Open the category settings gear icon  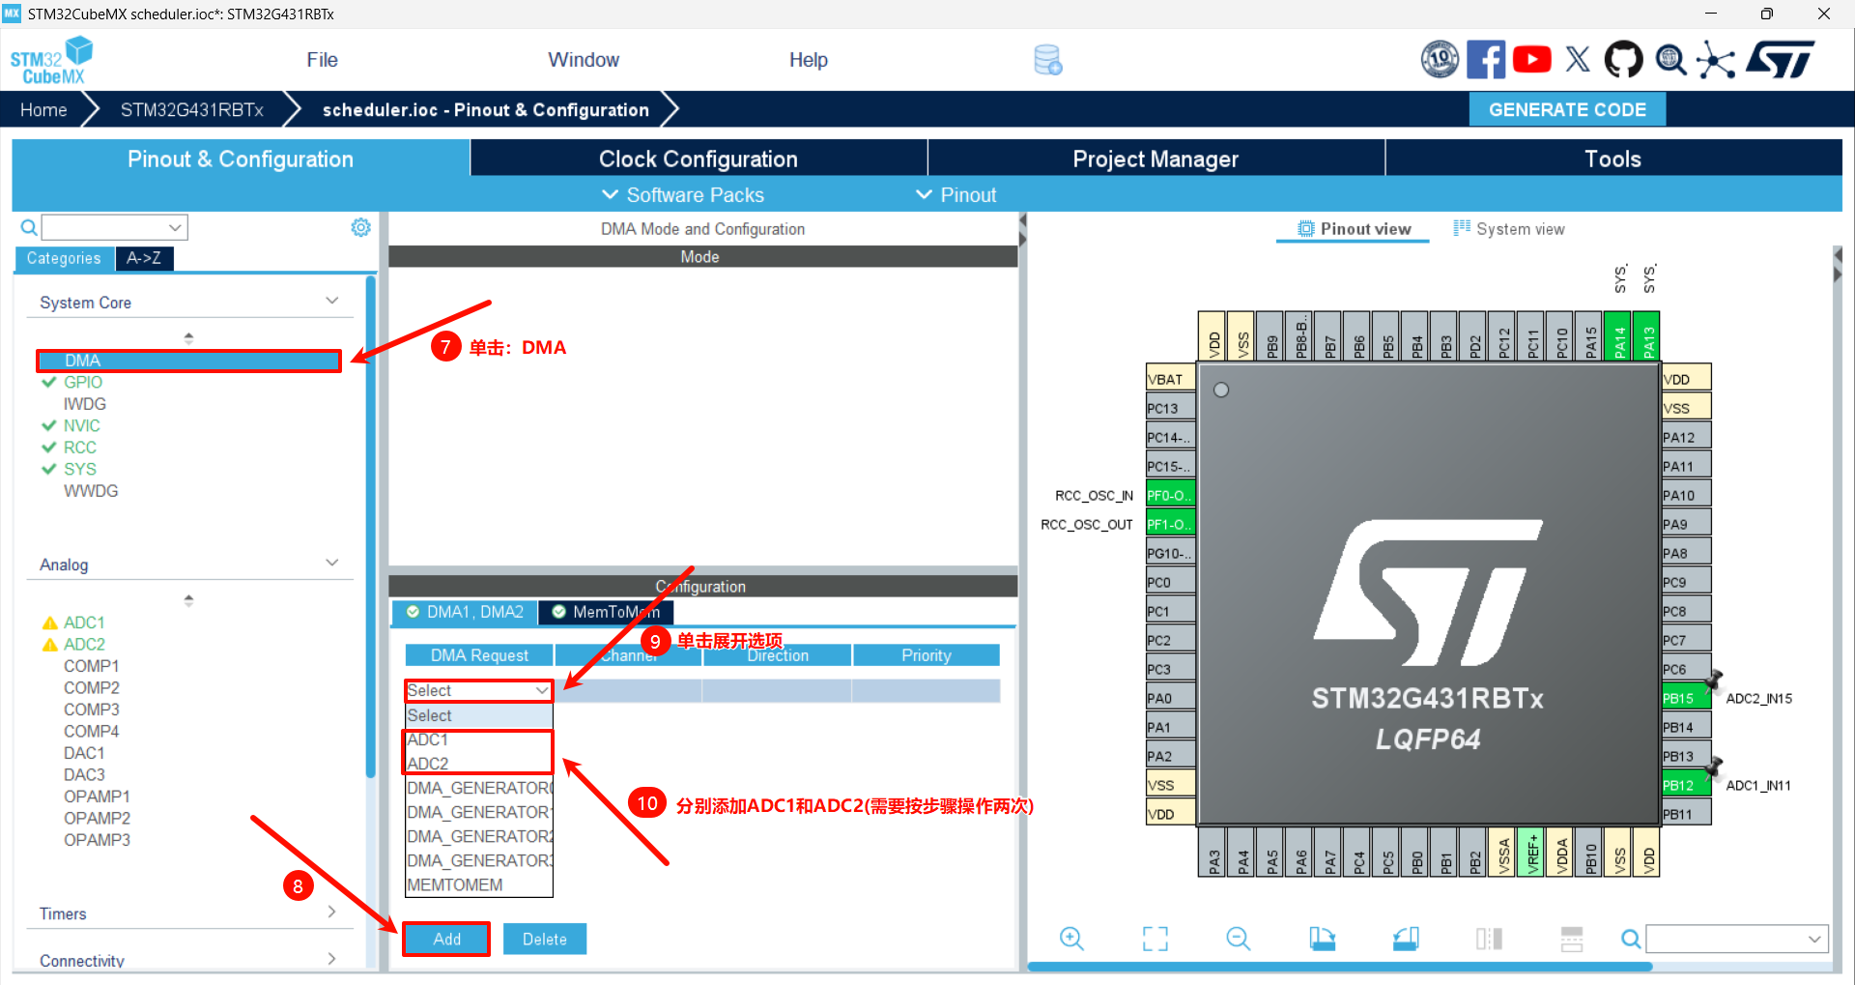tap(360, 227)
